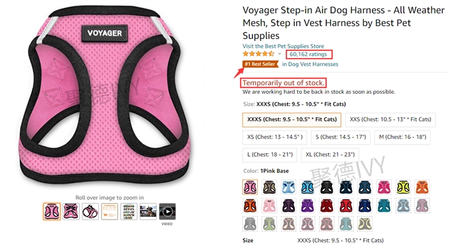Show the first pink harness thumbnail
The image size is (455, 245).
coord(52,212)
